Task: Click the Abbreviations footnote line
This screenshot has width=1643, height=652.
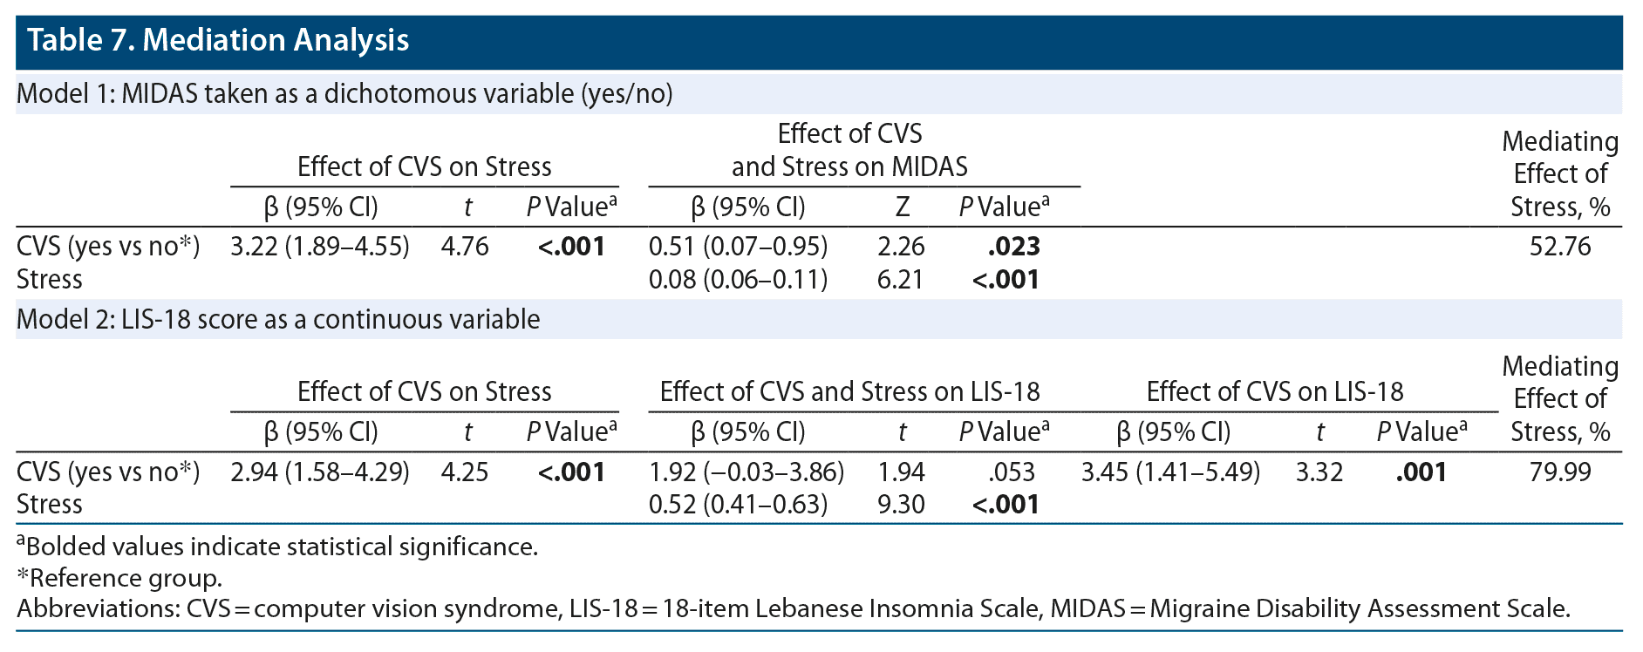Action: [794, 608]
